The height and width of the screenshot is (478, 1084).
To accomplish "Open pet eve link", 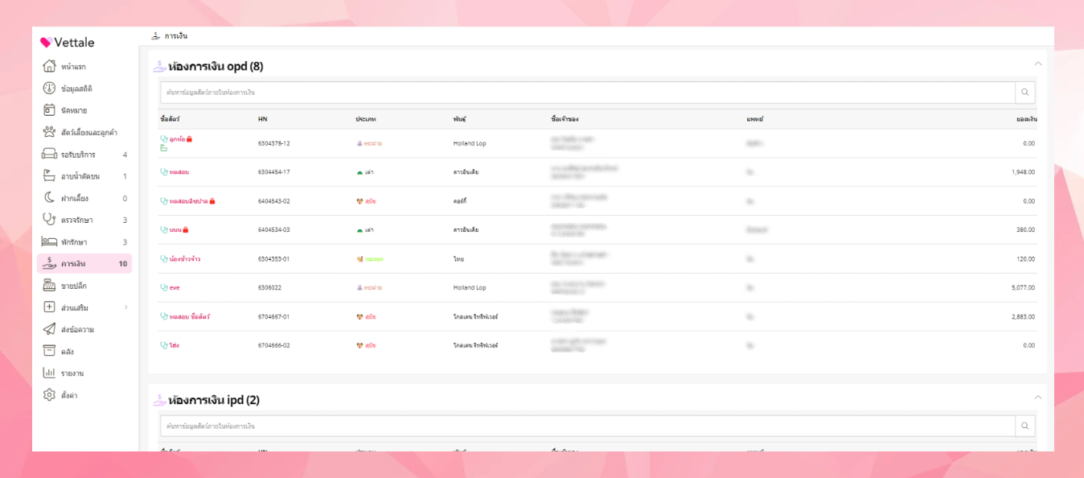I will coord(175,287).
